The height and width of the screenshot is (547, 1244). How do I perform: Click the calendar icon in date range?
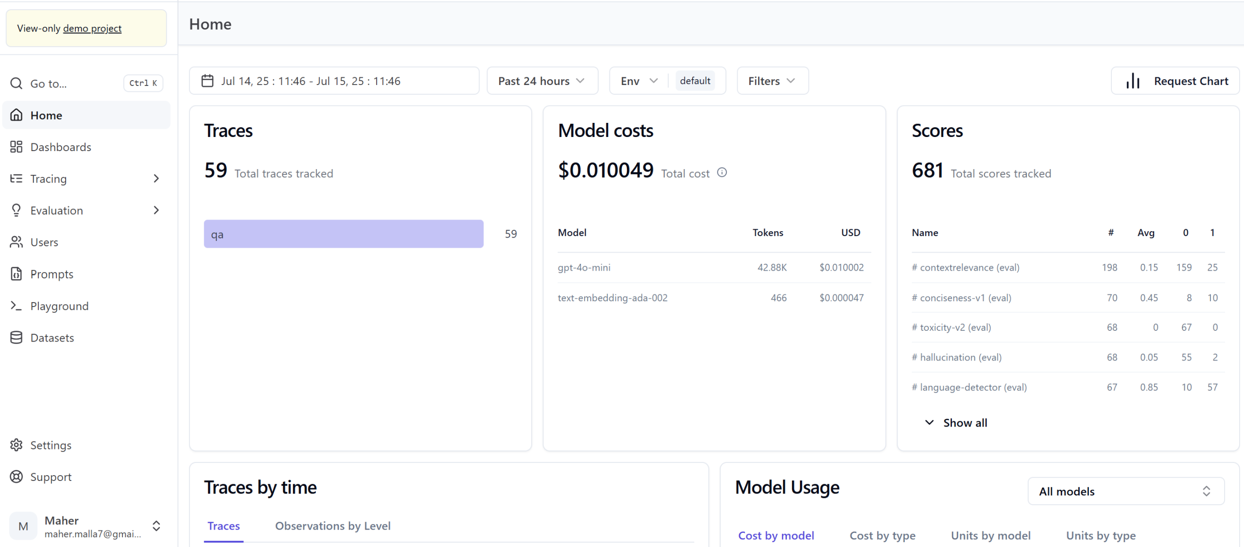(207, 81)
